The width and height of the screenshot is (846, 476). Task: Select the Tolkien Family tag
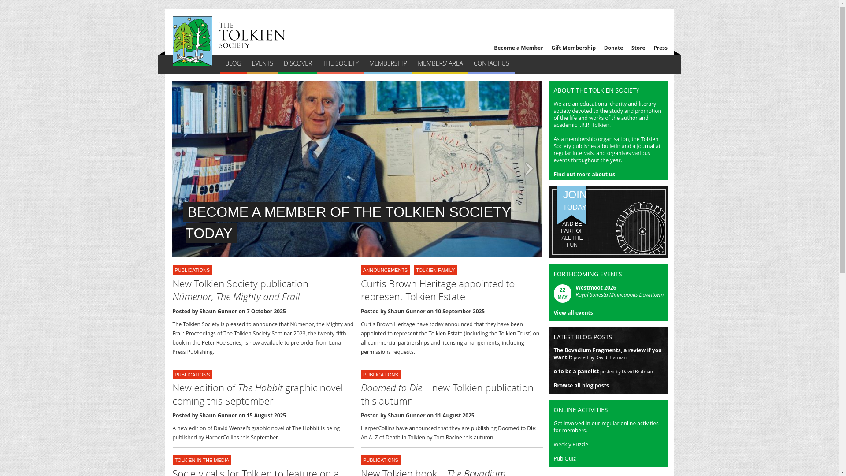(x=435, y=270)
